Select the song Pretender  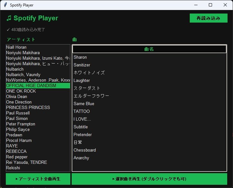pos(149,134)
